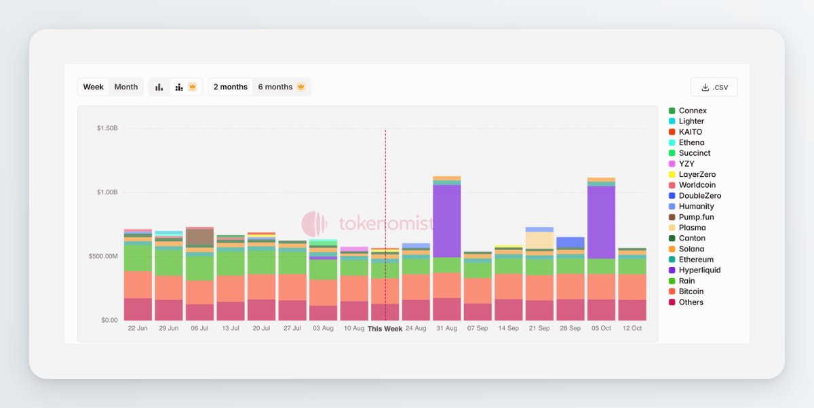Click the 24 Aug axis label
Image resolution: width=814 pixels, height=408 pixels.
pos(416,328)
